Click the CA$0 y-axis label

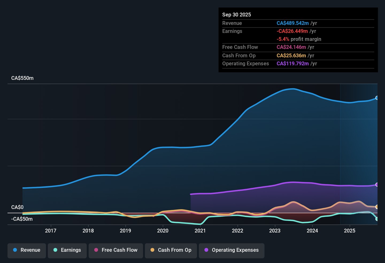tap(17, 207)
